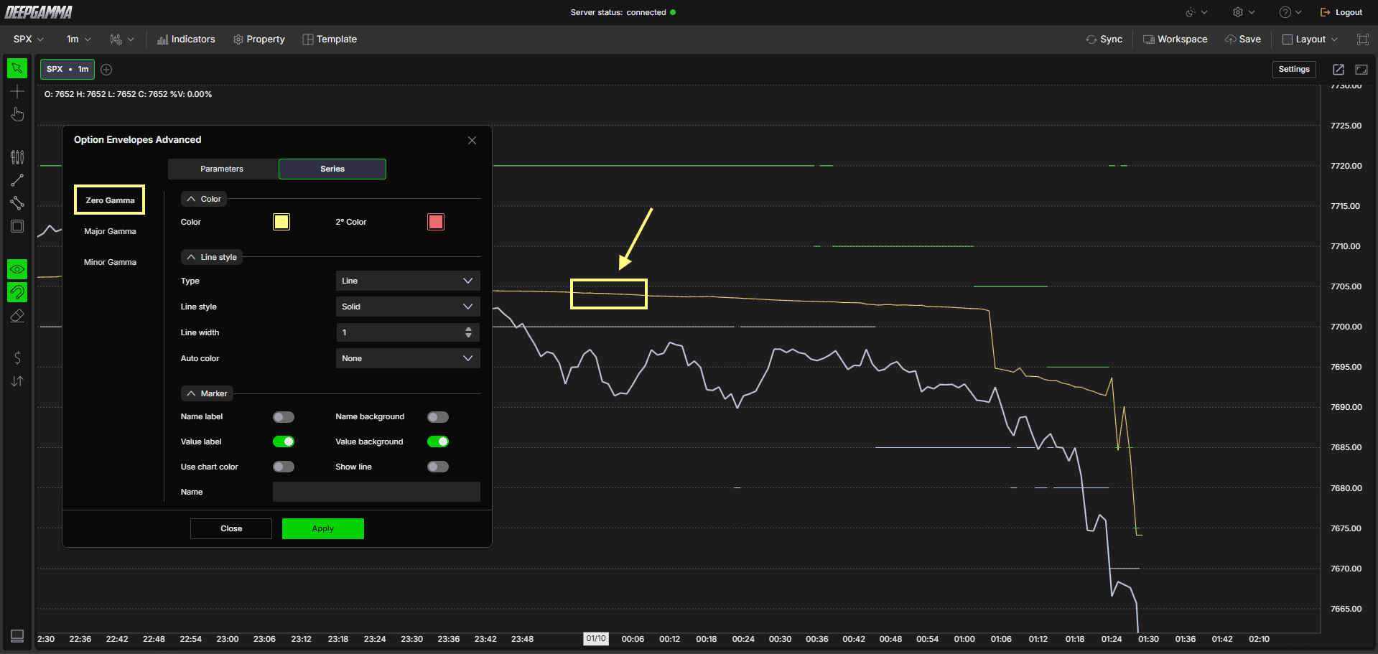Pick the red 2° Color swatch
Screen dimensions: 1378x654
click(436, 222)
